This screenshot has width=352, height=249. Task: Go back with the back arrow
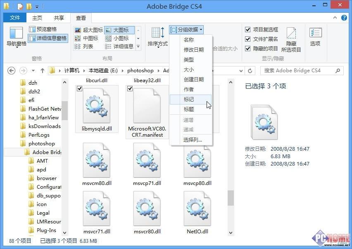[12, 71]
